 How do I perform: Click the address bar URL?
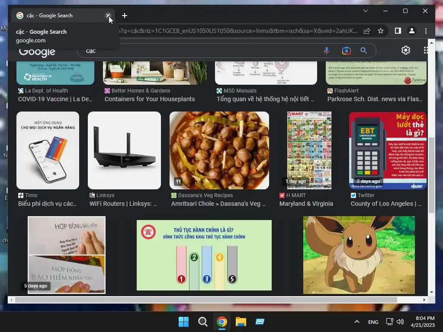(239, 31)
